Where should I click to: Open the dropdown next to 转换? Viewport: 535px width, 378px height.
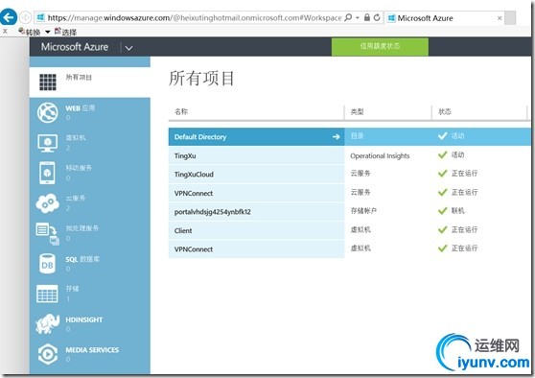(48, 32)
